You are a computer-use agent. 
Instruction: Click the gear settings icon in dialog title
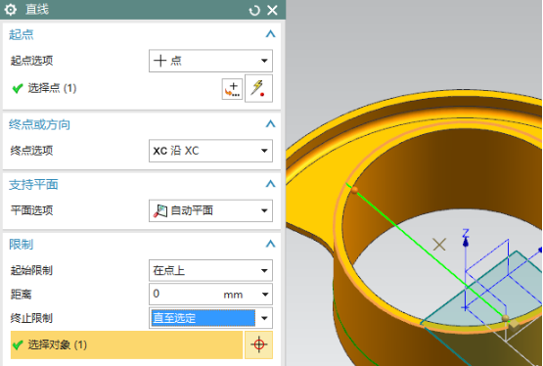[x=11, y=10]
